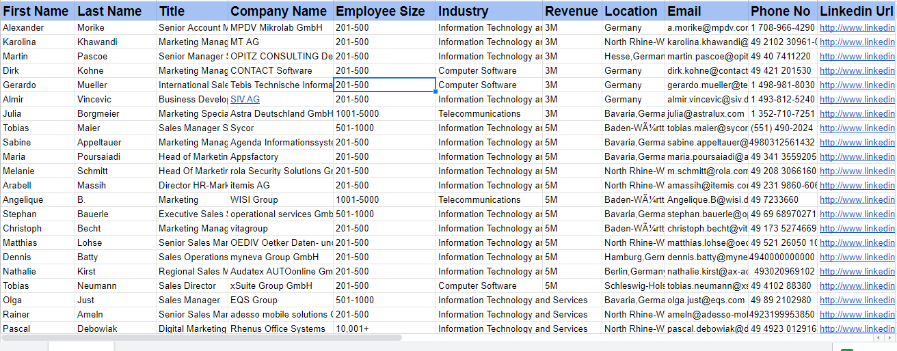Select last name cell 'Lohse'

point(116,242)
